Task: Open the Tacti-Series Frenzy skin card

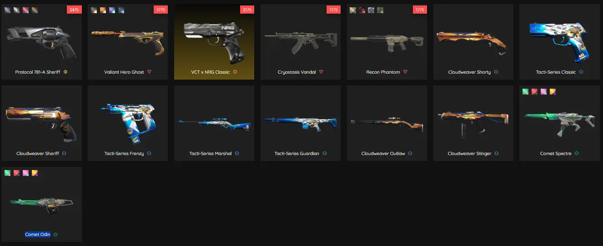Action: click(128, 123)
